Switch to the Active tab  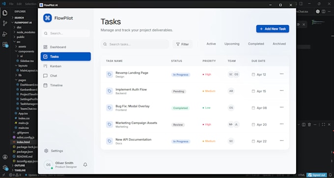[211, 44]
